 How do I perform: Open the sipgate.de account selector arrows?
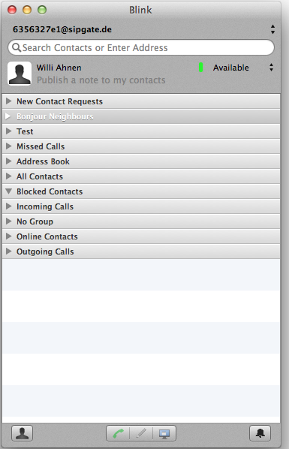(272, 29)
